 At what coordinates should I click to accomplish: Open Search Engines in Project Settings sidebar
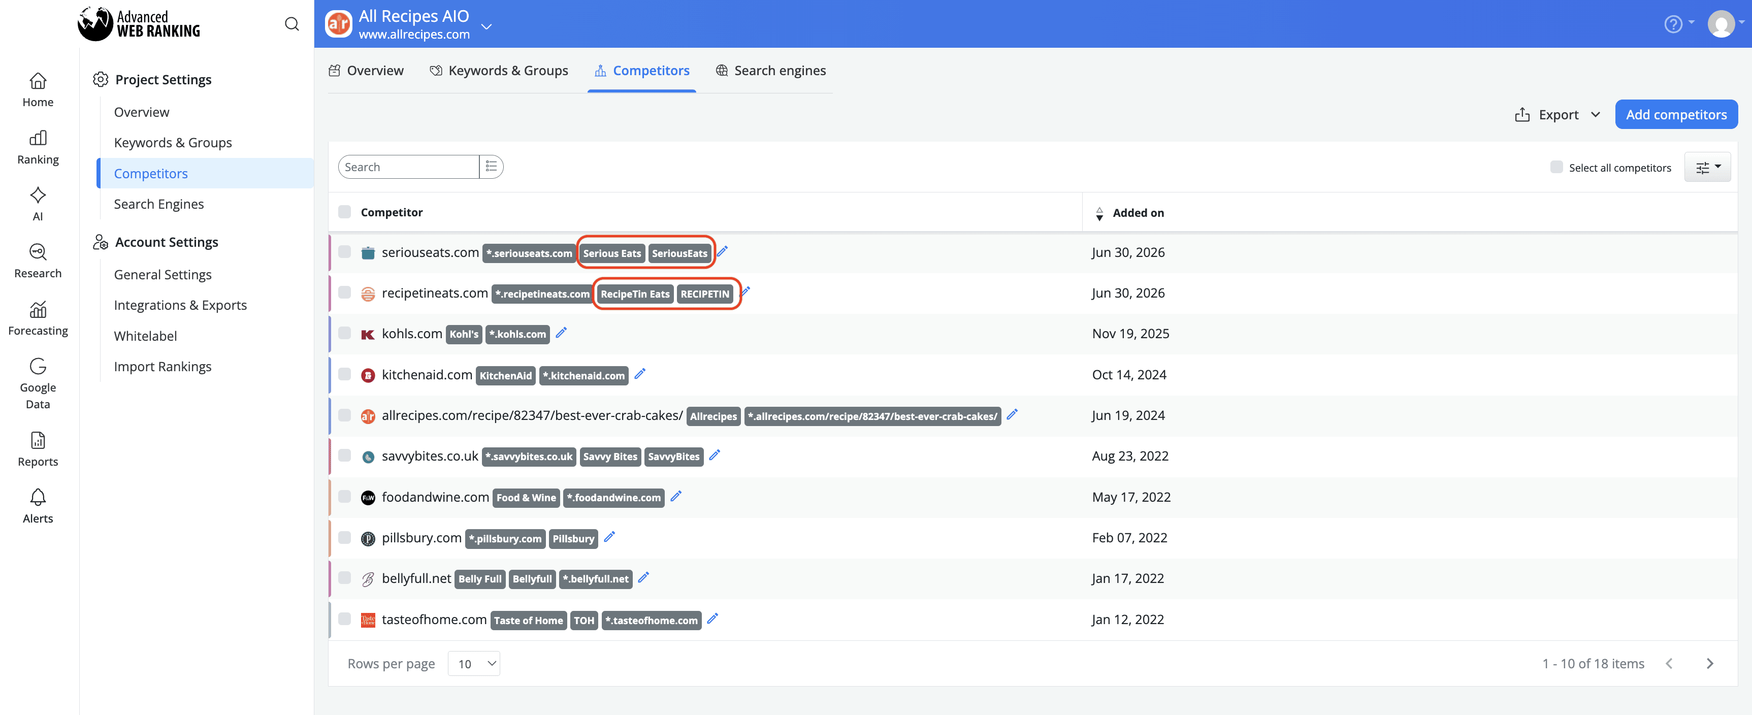(x=158, y=204)
